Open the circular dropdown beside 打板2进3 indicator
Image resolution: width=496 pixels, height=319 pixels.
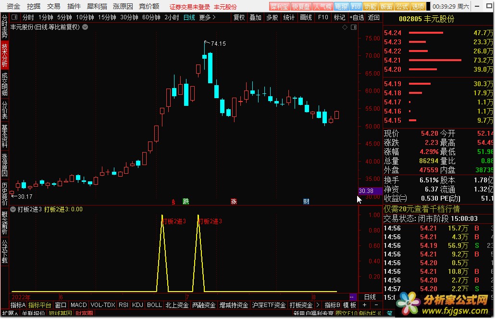pos(13,209)
